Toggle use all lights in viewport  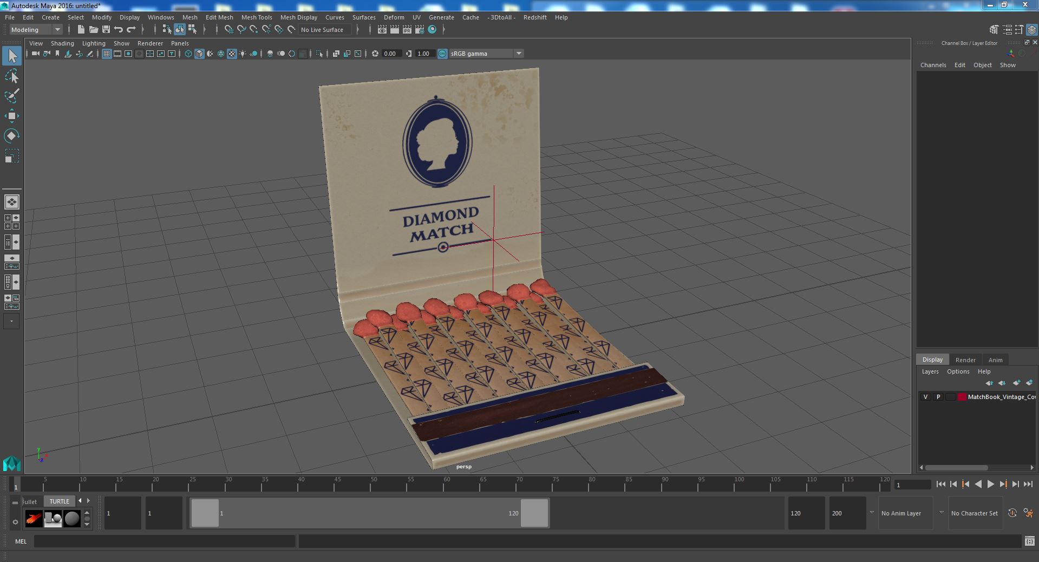coord(243,54)
